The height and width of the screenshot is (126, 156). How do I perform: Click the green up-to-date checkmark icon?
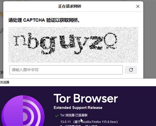[57, 115]
